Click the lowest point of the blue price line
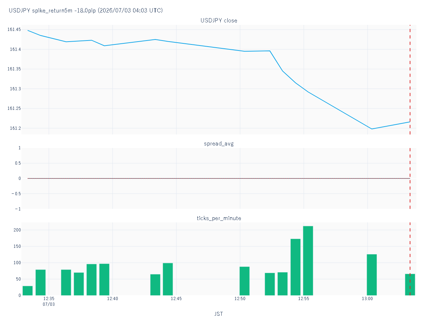 pos(372,129)
